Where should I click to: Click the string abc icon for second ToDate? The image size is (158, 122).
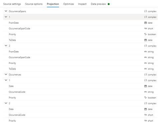tap(146, 69)
